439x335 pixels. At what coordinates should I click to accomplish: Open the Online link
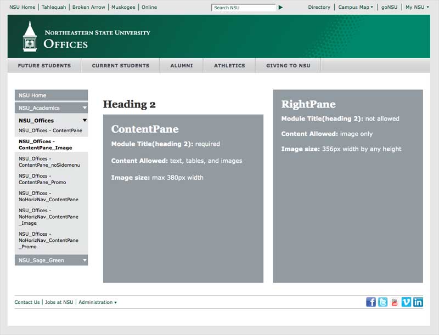(x=149, y=7)
